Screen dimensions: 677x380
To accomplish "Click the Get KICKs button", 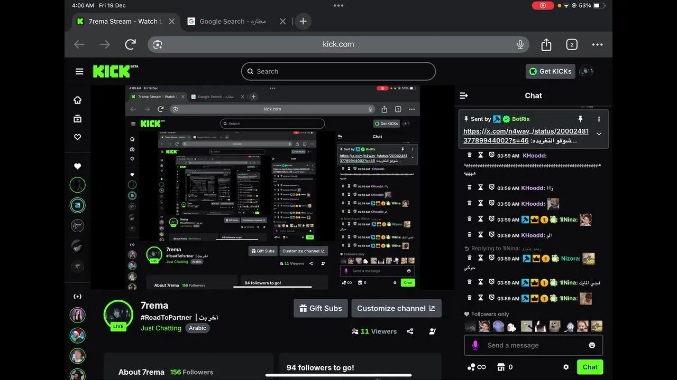I will [550, 71].
